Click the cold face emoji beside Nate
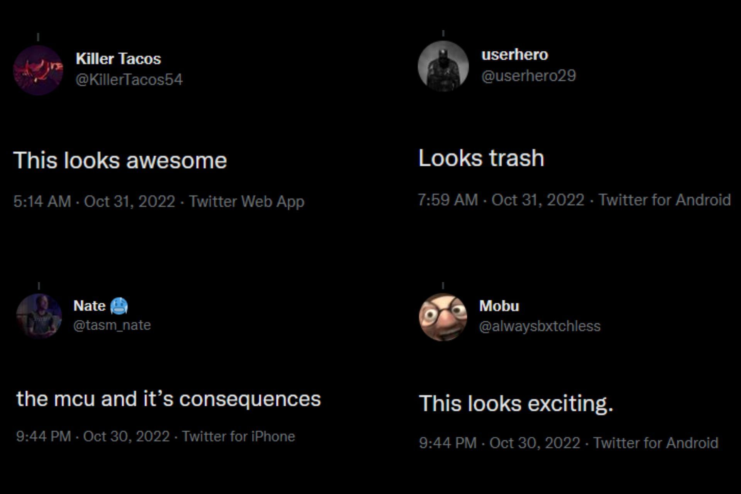Viewport: 741px width, 494px height. (x=119, y=306)
